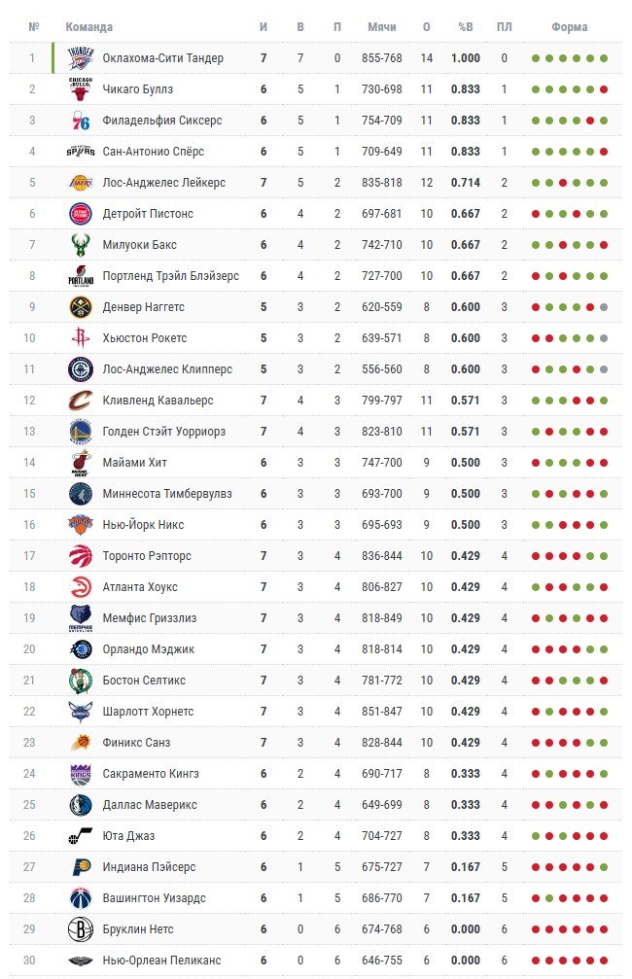The image size is (632, 979).
Task: Sort table by the %В column header
Action: (x=465, y=27)
